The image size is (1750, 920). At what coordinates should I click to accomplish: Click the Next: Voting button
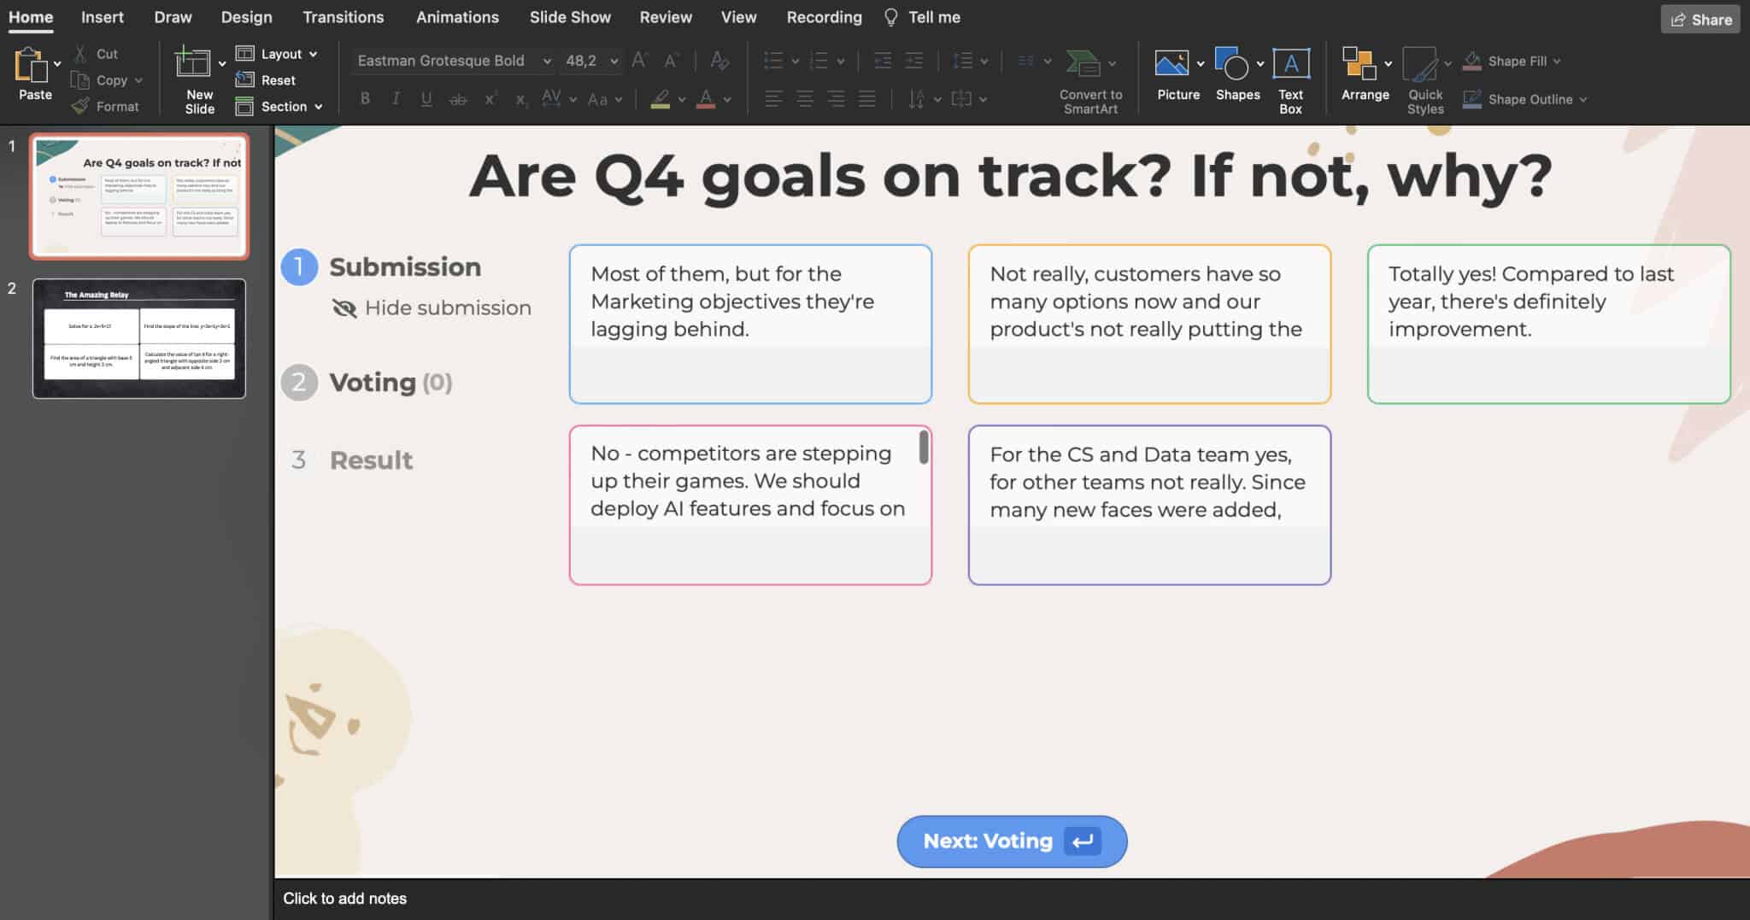point(1011,841)
